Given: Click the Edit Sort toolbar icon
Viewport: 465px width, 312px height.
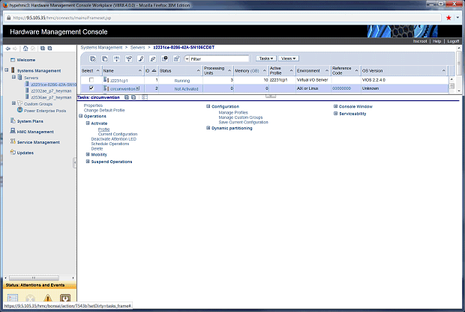Looking at the screenshot, I should click(x=140, y=59).
